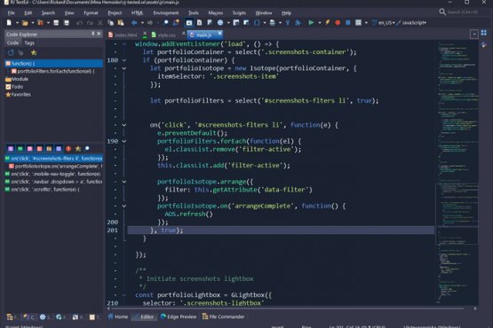Viewport: 493px width, 328px height.
Task: Switch to the Tags tab in Code Explorer
Action: point(29,43)
